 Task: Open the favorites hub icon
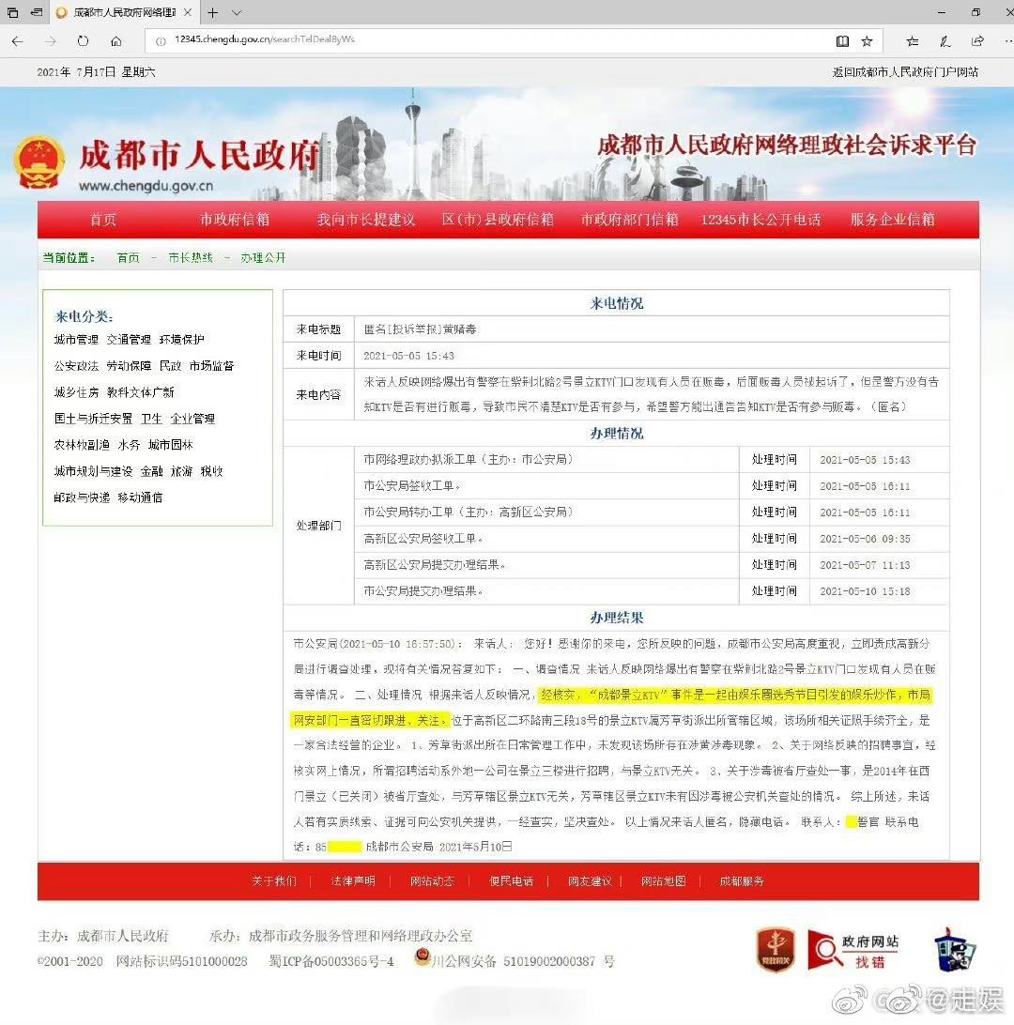(x=912, y=41)
